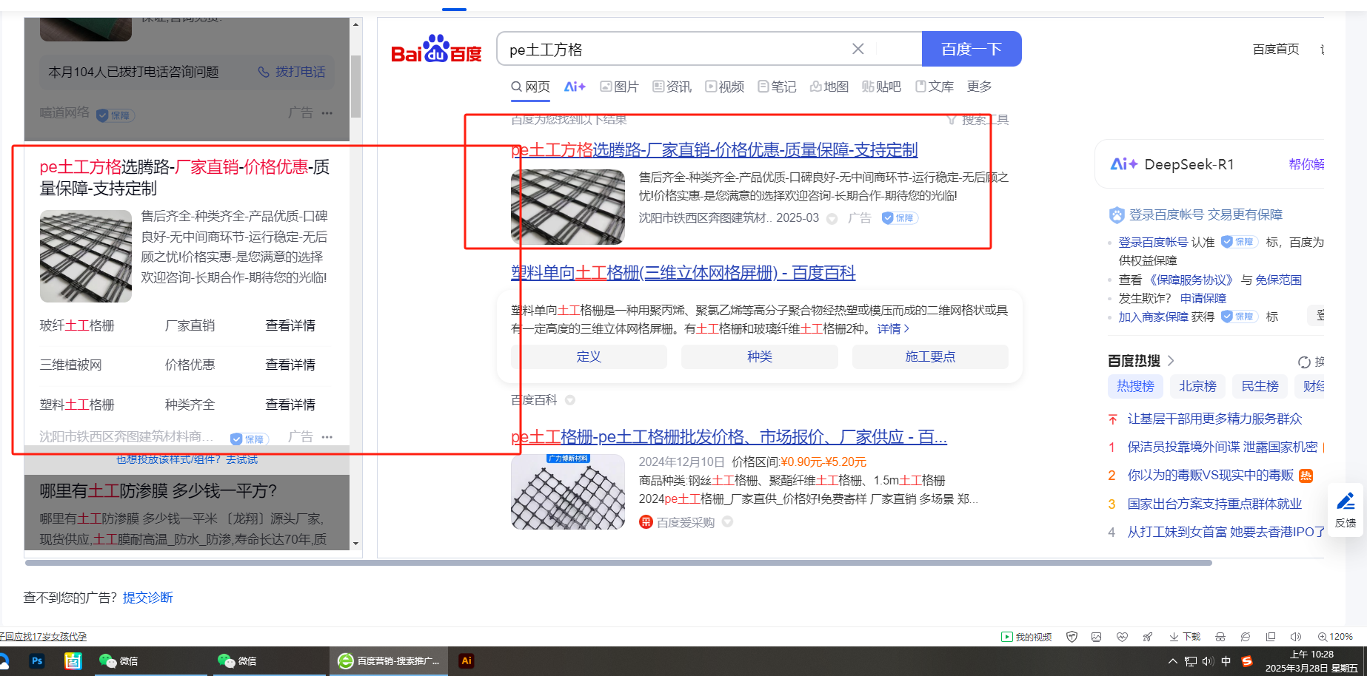Toggle browser sound mute in the status bar
Viewport: 1367px width, 676px height.
1295,637
